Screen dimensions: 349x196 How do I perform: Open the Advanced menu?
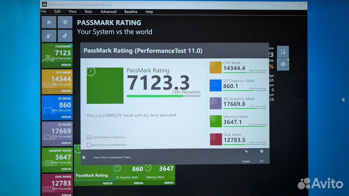point(108,12)
